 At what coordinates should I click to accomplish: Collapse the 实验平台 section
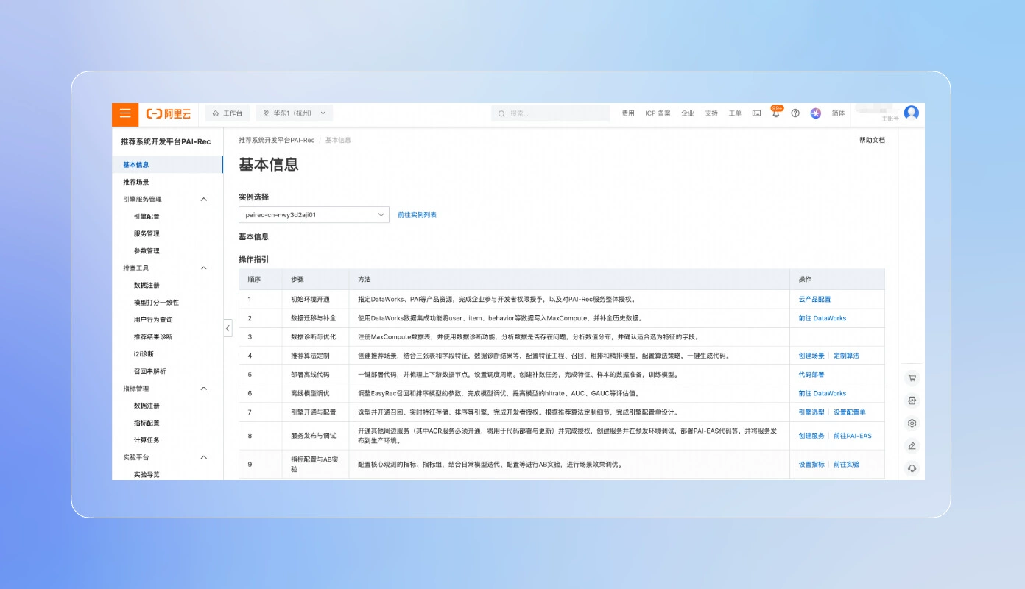pyautogui.click(x=204, y=457)
